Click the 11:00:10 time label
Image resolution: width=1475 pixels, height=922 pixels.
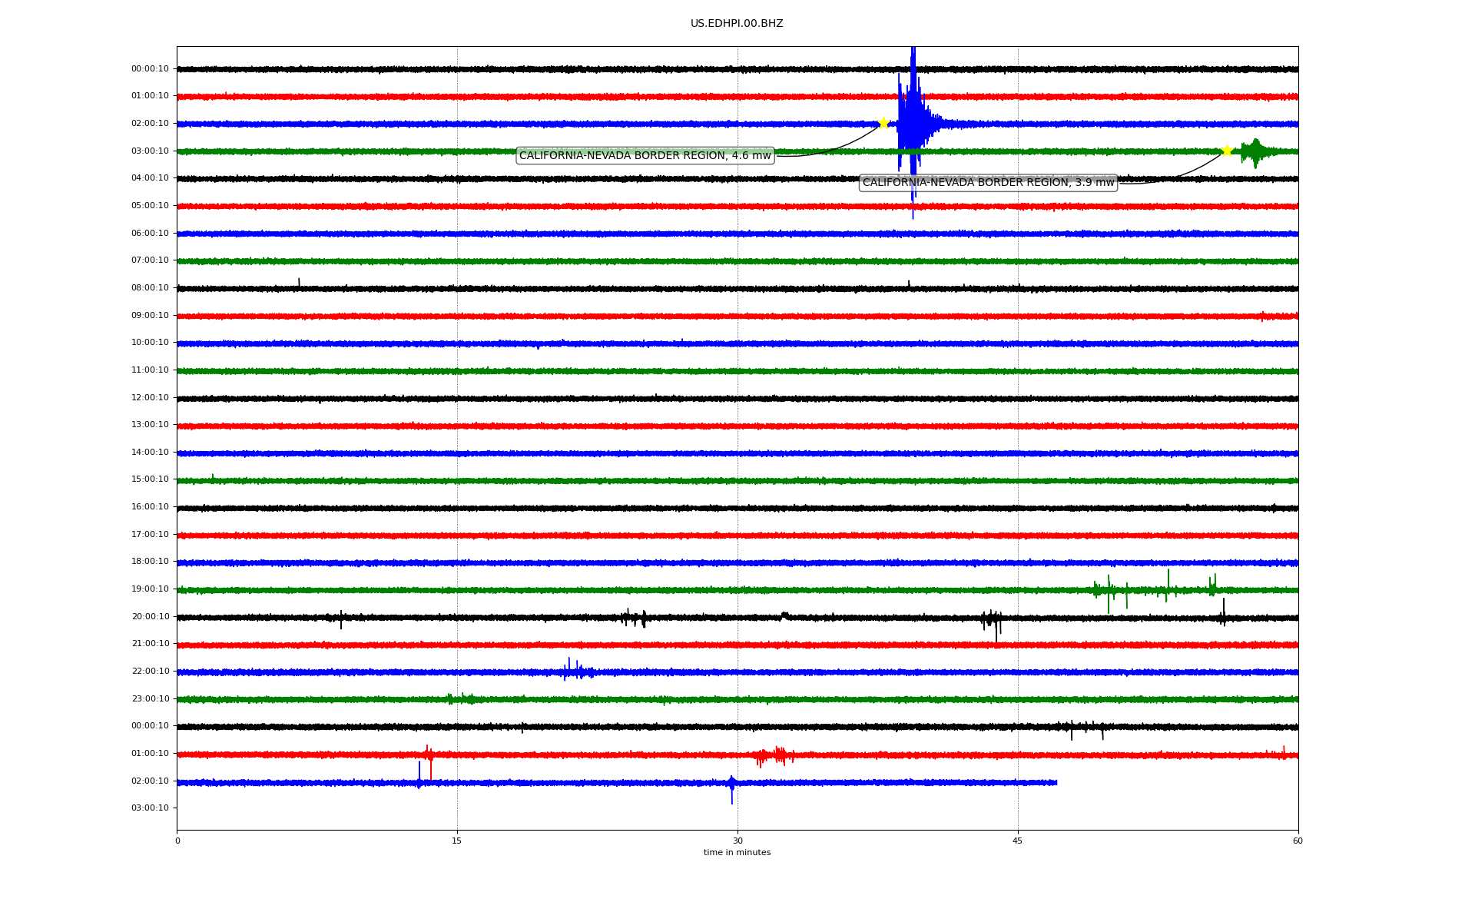[150, 370]
